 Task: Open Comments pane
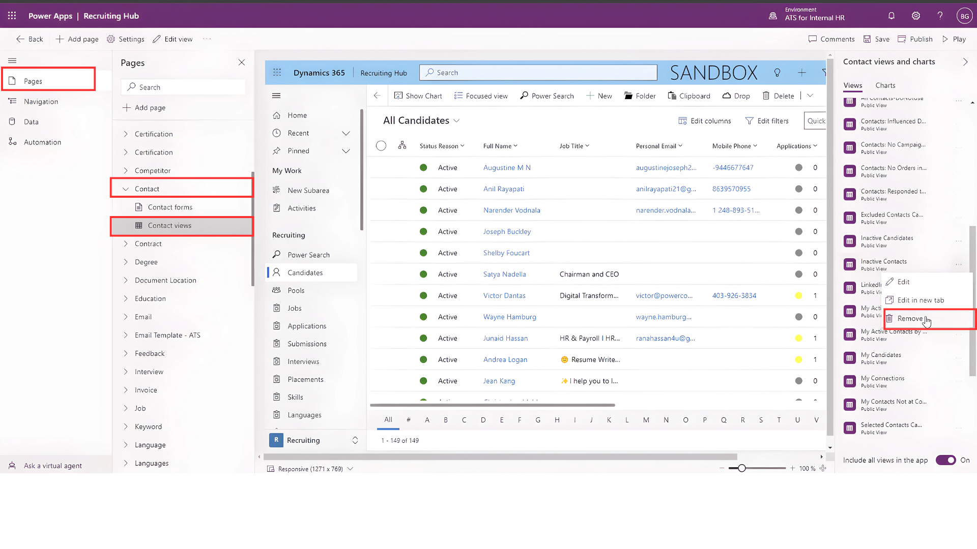coord(831,39)
